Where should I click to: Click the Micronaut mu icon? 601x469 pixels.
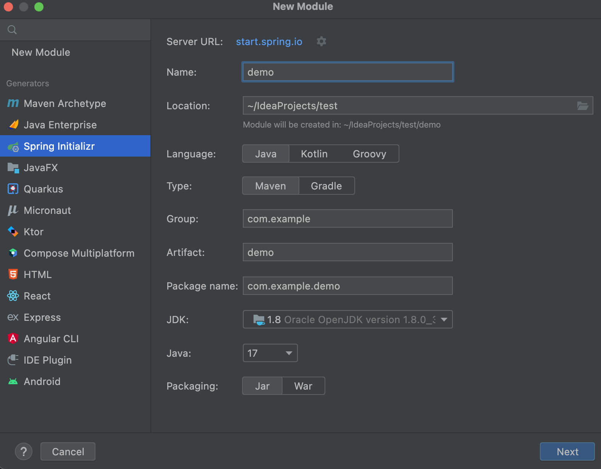(13, 210)
